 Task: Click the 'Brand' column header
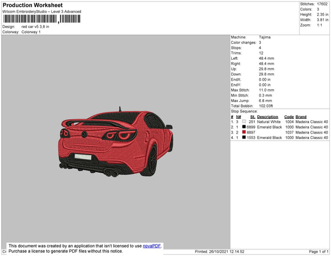(301, 117)
